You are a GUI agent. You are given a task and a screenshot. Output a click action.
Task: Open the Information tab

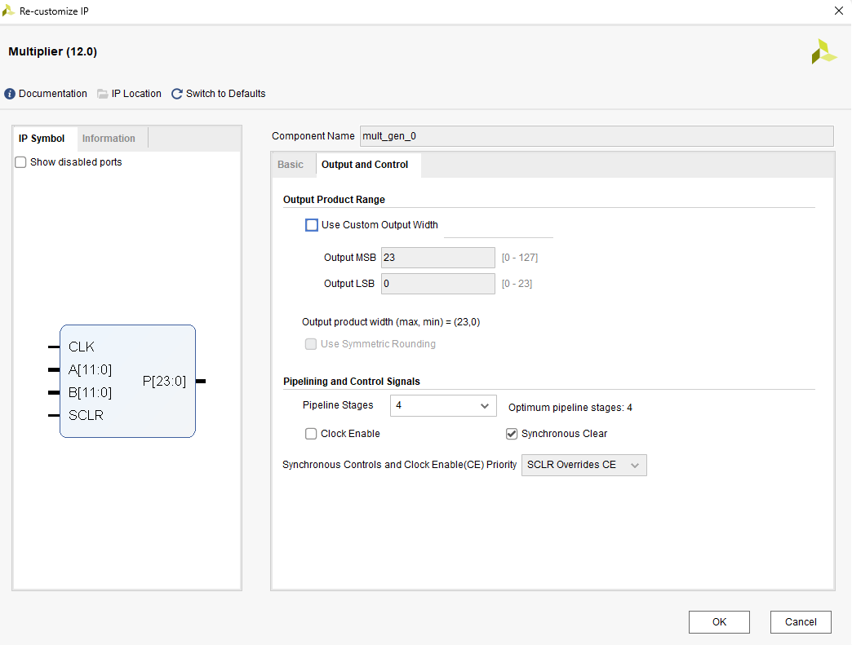click(x=109, y=139)
